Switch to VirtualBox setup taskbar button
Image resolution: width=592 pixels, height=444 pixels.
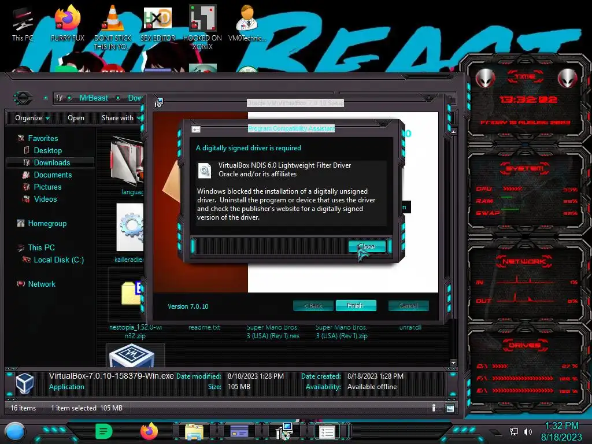pos(284,431)
